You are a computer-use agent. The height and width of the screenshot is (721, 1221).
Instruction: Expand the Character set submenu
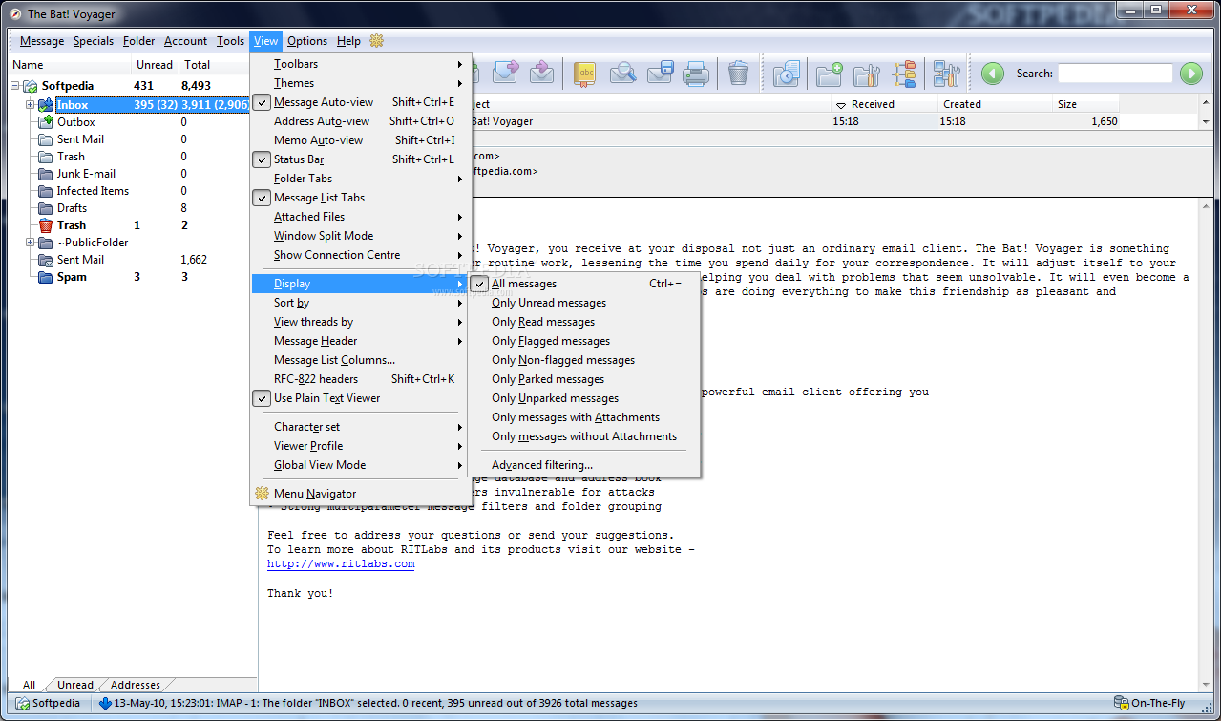click(361, 427)
